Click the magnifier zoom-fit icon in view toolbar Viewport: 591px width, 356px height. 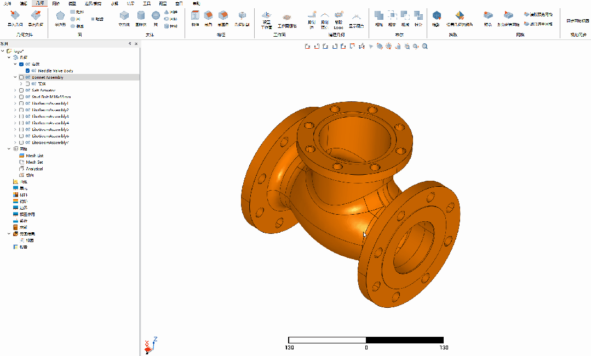coord(425,47)
